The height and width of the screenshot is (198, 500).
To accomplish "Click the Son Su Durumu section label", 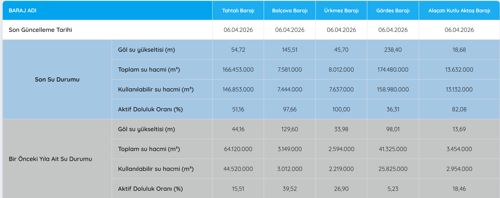I will 57,79.
